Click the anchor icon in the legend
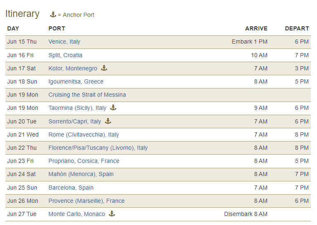 [x=53, y=15]
